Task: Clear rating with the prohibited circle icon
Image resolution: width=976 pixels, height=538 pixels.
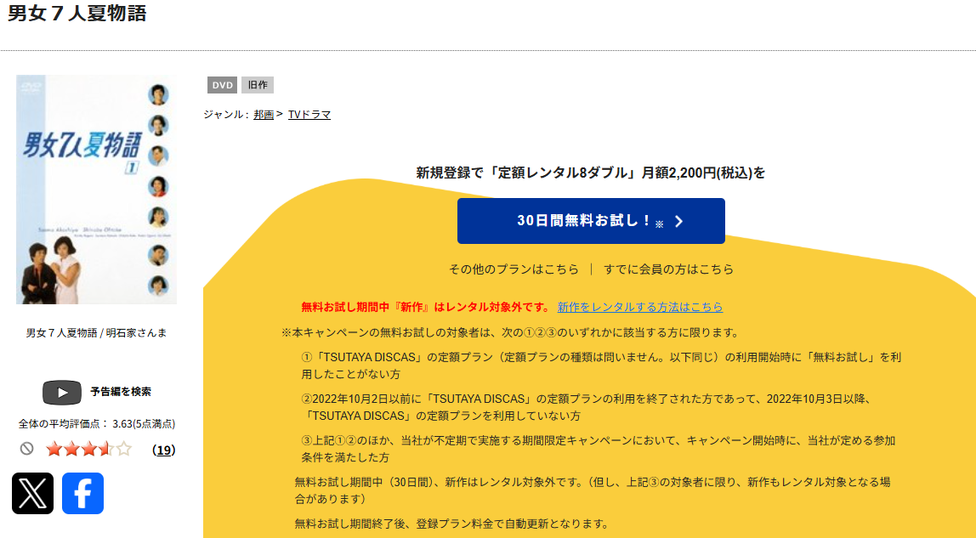Action: click(26, 449)
